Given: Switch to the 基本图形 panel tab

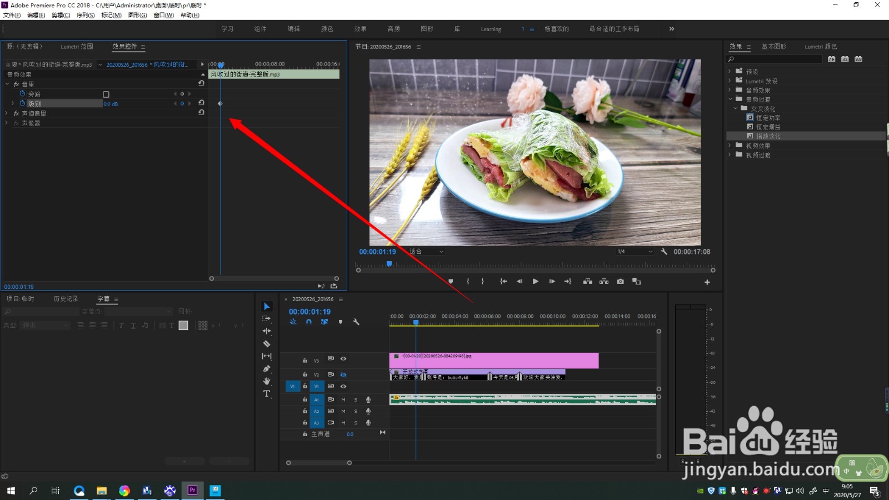Looking at the screenshot, I should (773, 47).
